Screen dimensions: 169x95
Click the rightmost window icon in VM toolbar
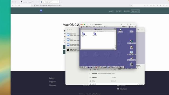[x=134, y=24]
